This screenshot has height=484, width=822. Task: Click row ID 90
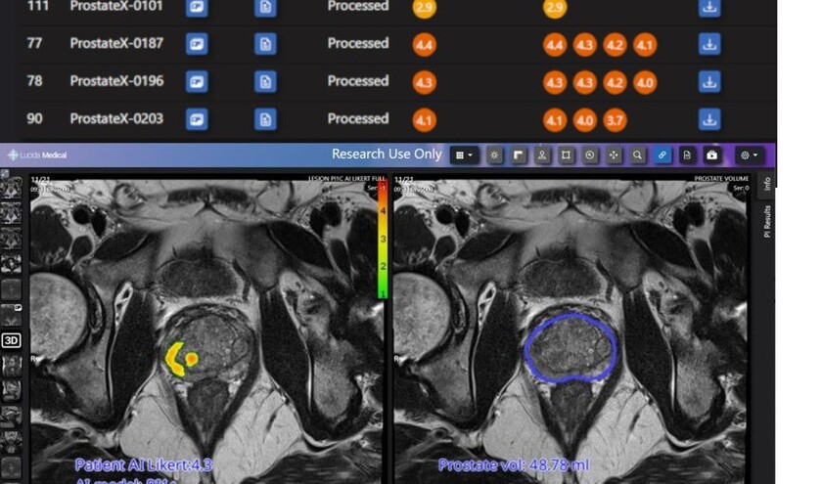(x=34, y=119)
